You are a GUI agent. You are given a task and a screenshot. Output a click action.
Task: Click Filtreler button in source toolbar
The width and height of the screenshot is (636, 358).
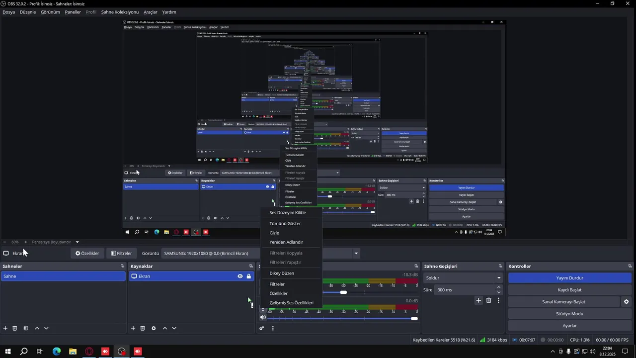coord(121,253)
